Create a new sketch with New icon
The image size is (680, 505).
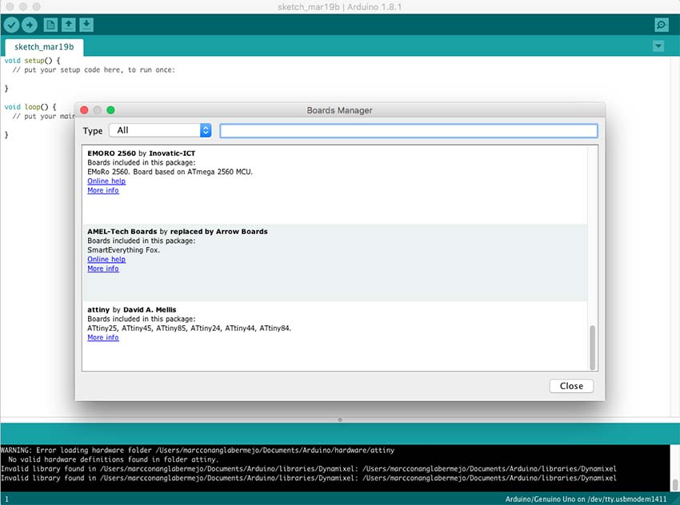point(50,25)
